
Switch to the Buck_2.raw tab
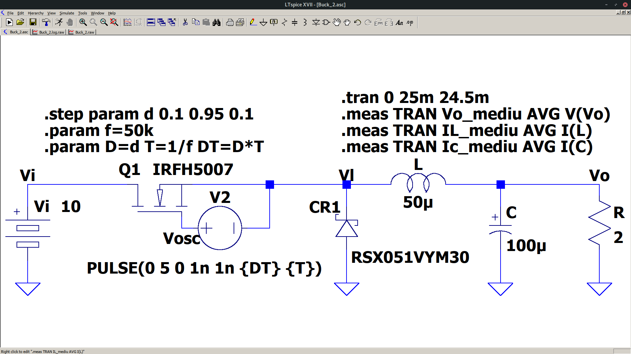coord(81,32)
